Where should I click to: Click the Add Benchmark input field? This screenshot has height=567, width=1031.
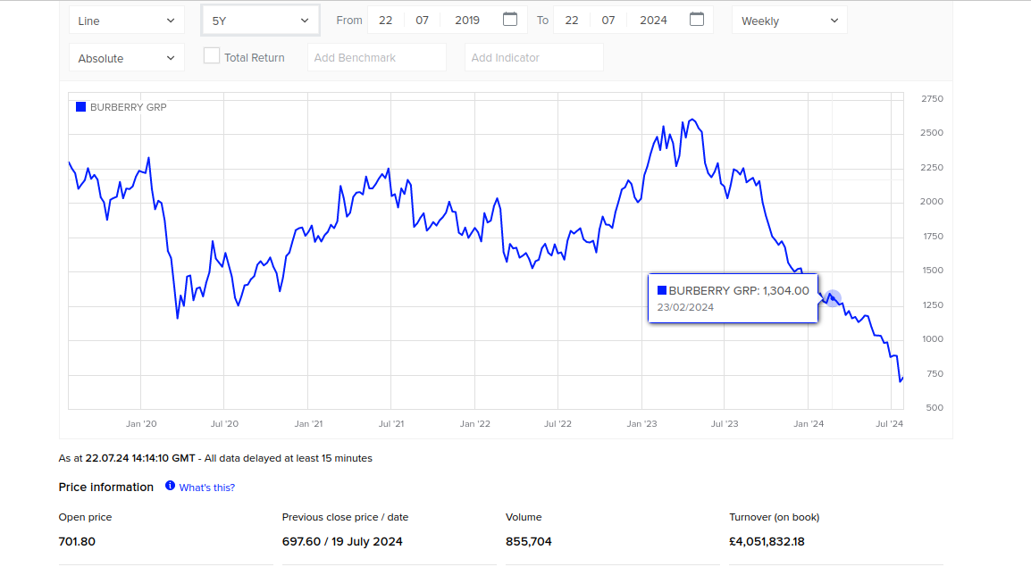pos(376,58)
